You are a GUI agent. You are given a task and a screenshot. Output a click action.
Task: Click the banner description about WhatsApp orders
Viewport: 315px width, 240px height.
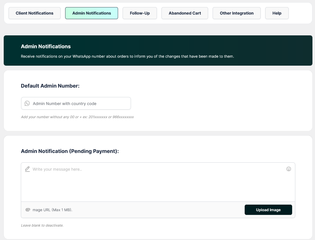[x=127, y=57]
